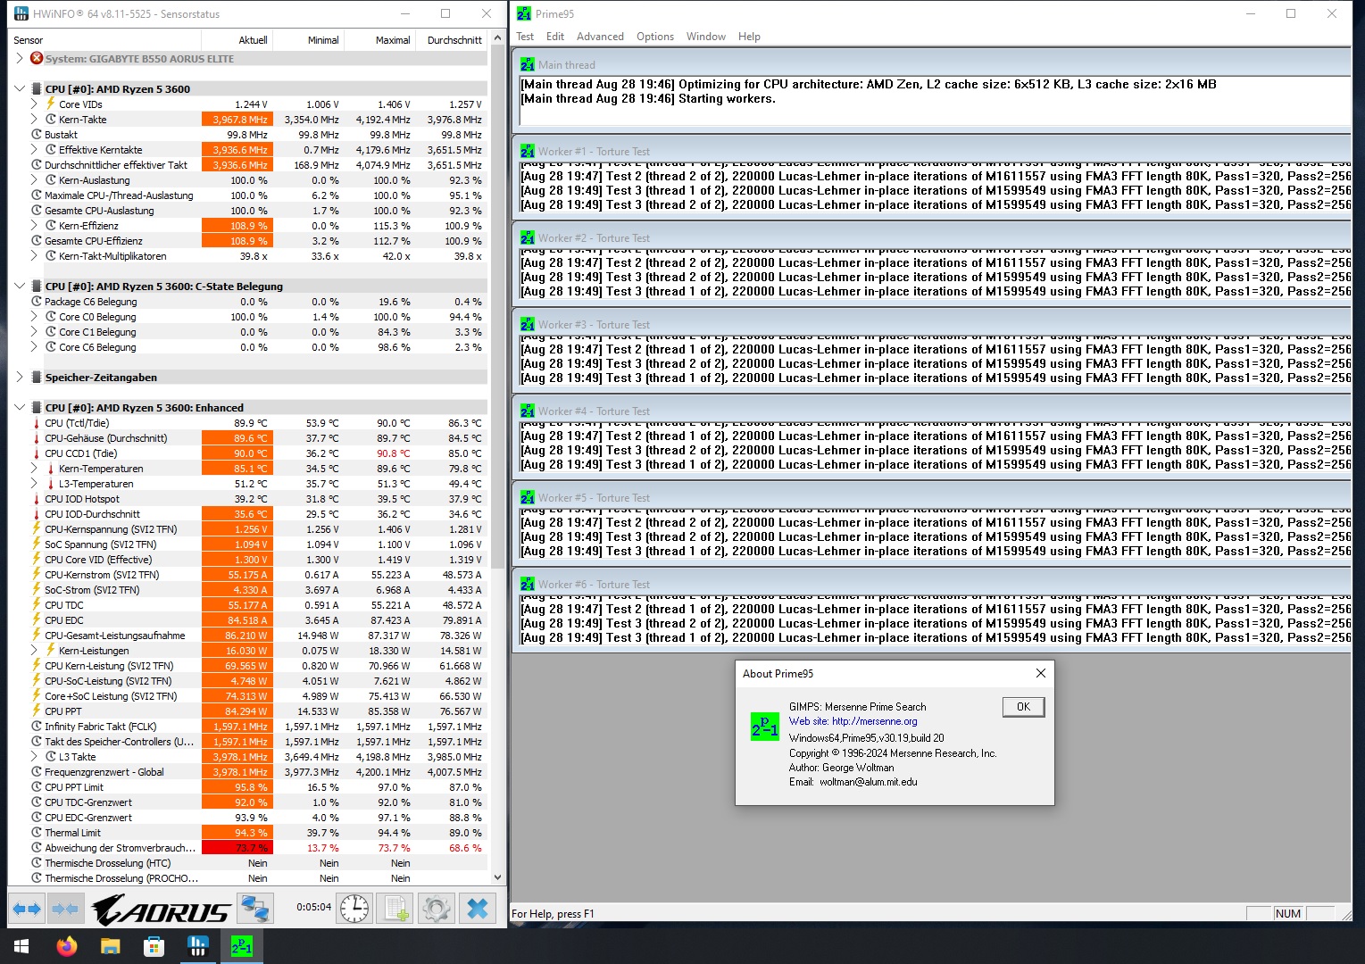This screenshot has width=1365, height=964.
Task: Expand System: GIGABYTE B550 AORUS ELITE section
Action: [20, 58]
